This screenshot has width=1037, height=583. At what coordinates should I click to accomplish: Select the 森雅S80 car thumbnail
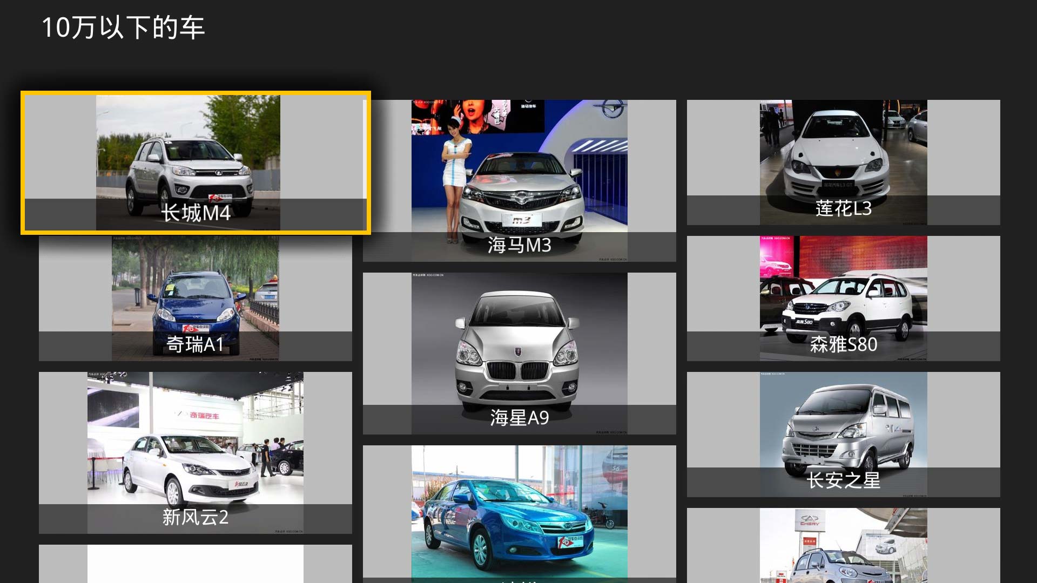click(x=843, y=299)
